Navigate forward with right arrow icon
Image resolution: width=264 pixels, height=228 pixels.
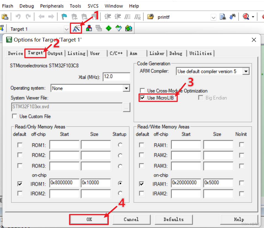point(51,17)
